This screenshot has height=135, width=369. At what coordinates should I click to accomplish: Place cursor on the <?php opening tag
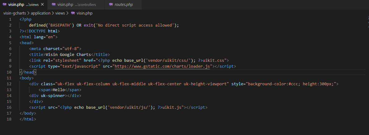click(x=25, y=19)
